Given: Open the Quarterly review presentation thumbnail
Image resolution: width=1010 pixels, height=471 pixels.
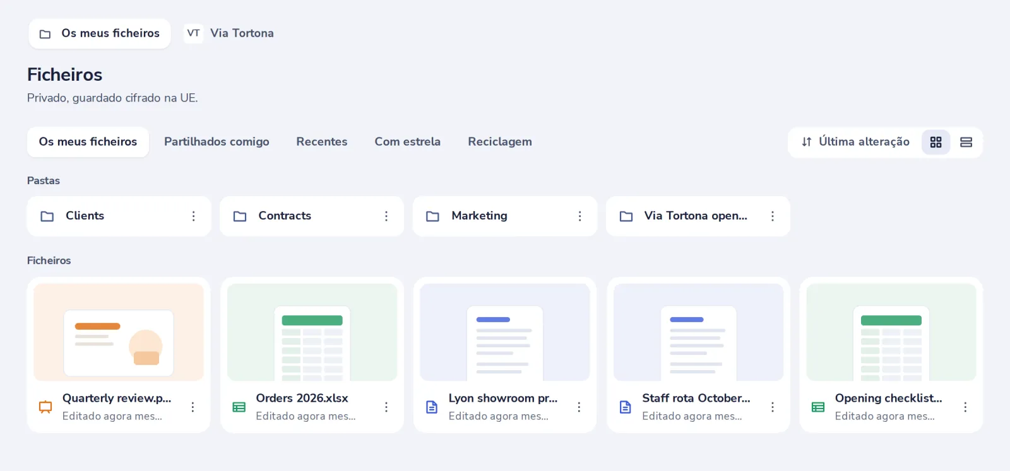Looking at the screenshot, I should tap(119, 332).
